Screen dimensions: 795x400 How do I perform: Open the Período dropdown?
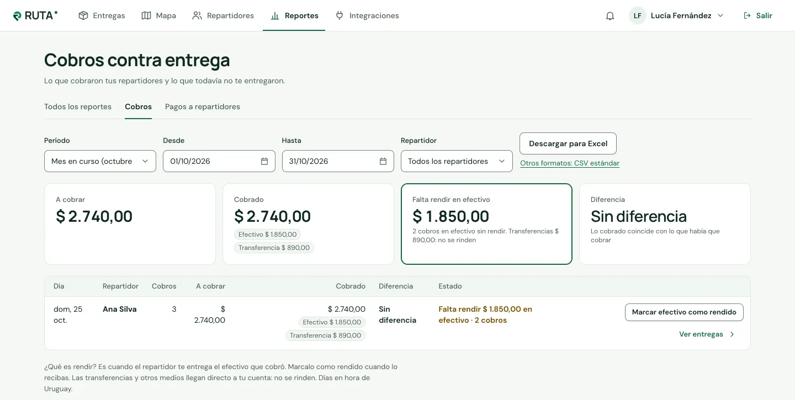point(100,161)
